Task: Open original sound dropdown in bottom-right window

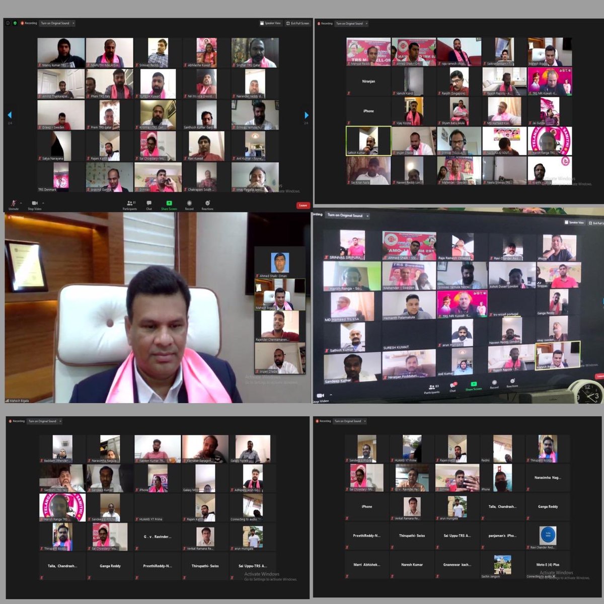Action: (x=365, y=421)
